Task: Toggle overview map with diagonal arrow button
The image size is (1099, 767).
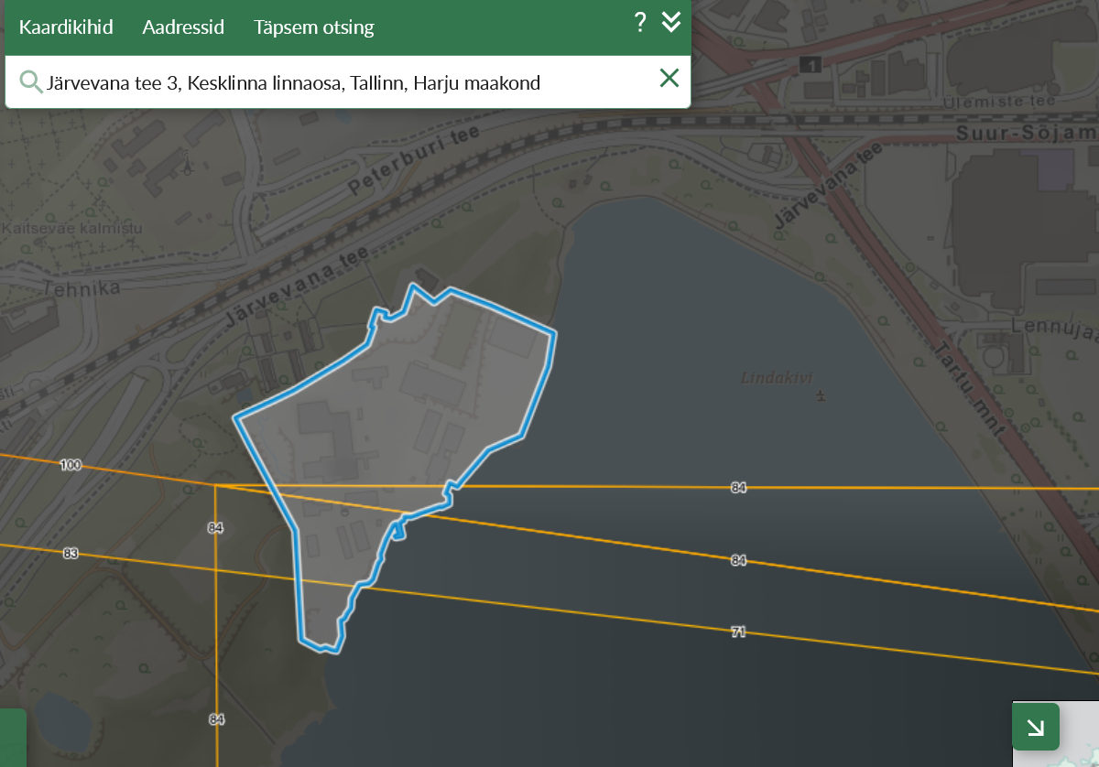Action: (1036, 727)
